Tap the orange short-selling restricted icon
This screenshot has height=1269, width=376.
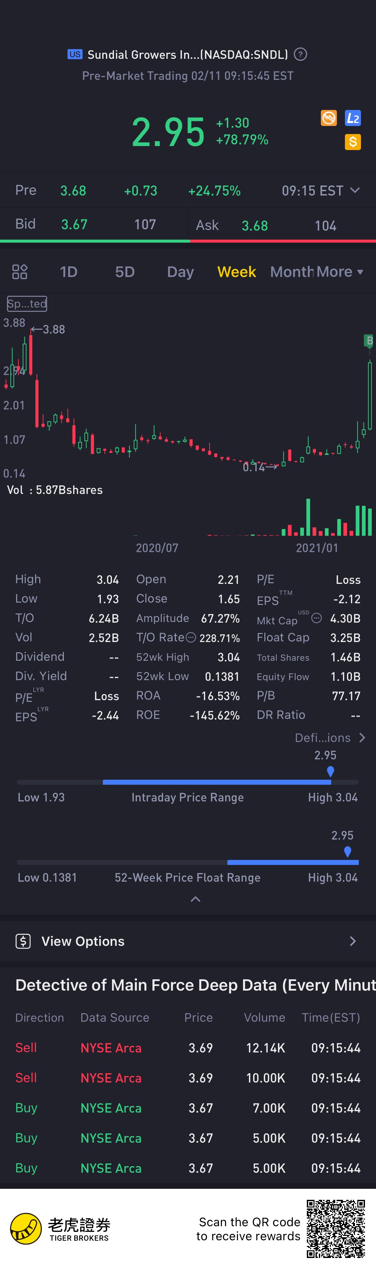(329, 118)
